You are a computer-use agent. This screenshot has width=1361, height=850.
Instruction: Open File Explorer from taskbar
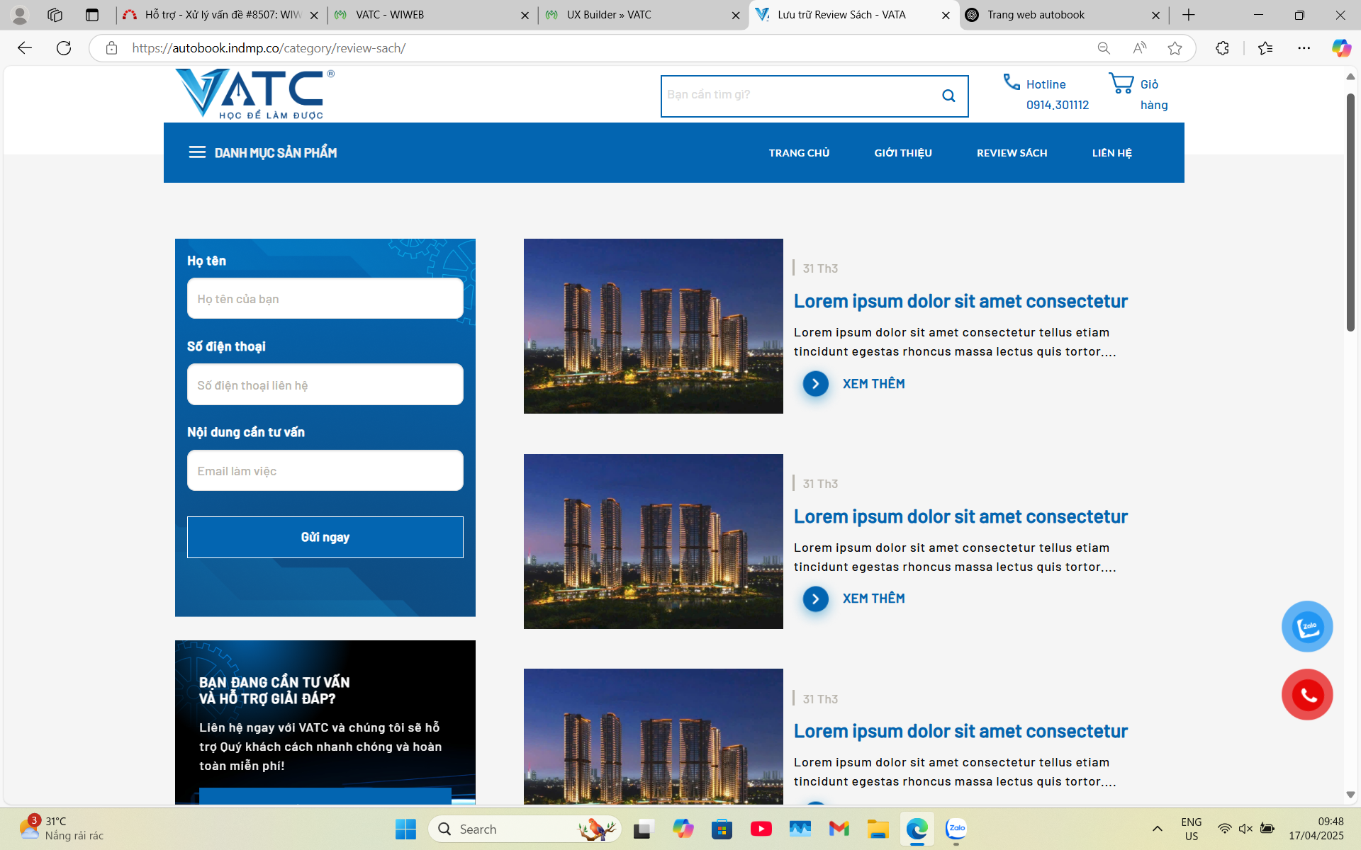(x=878, y=829)
